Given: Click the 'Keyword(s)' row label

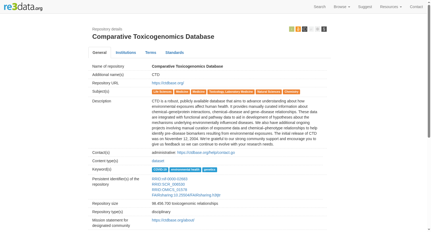Looking at the screenshot, I should pos(102,169).
